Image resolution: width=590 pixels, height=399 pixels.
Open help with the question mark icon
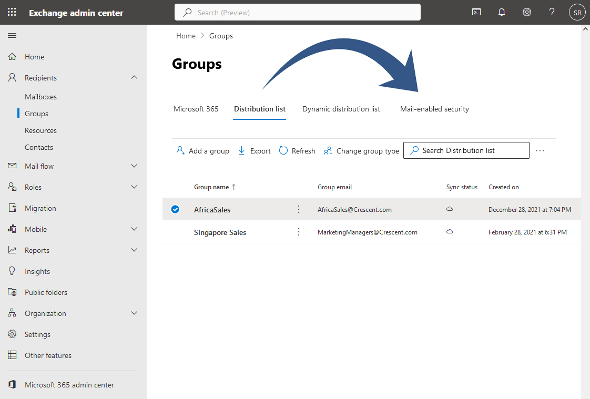point(552,12)
